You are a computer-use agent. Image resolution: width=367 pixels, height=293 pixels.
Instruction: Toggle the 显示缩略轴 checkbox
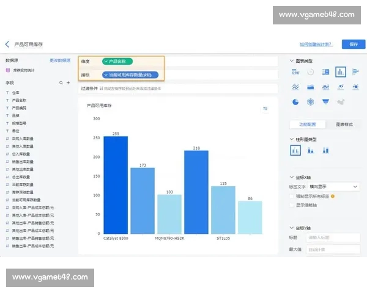[291, 205]
